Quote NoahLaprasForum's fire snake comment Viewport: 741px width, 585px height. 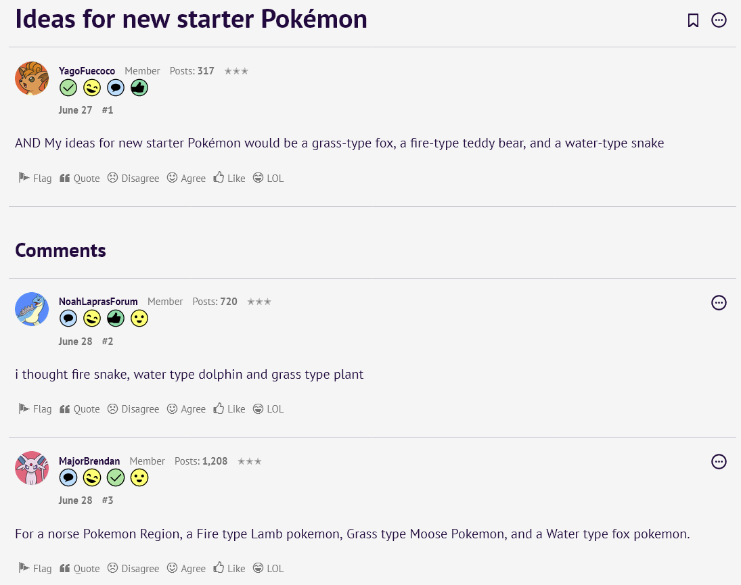click(x=80, y=409)
